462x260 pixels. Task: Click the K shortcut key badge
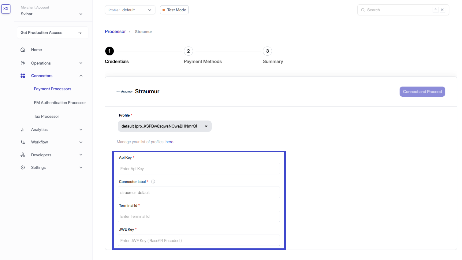(442, 10)
